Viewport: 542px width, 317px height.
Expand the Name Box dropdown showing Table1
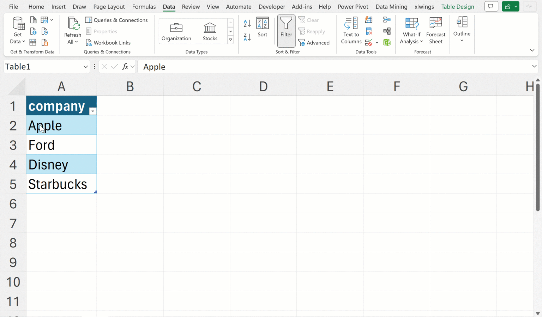85,67
